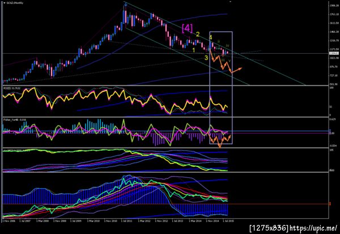This screenshot has width=340, height=234.
Task: Click the 1 Mar 2010 date on the time axis
Action: click(x=93, y=221)
